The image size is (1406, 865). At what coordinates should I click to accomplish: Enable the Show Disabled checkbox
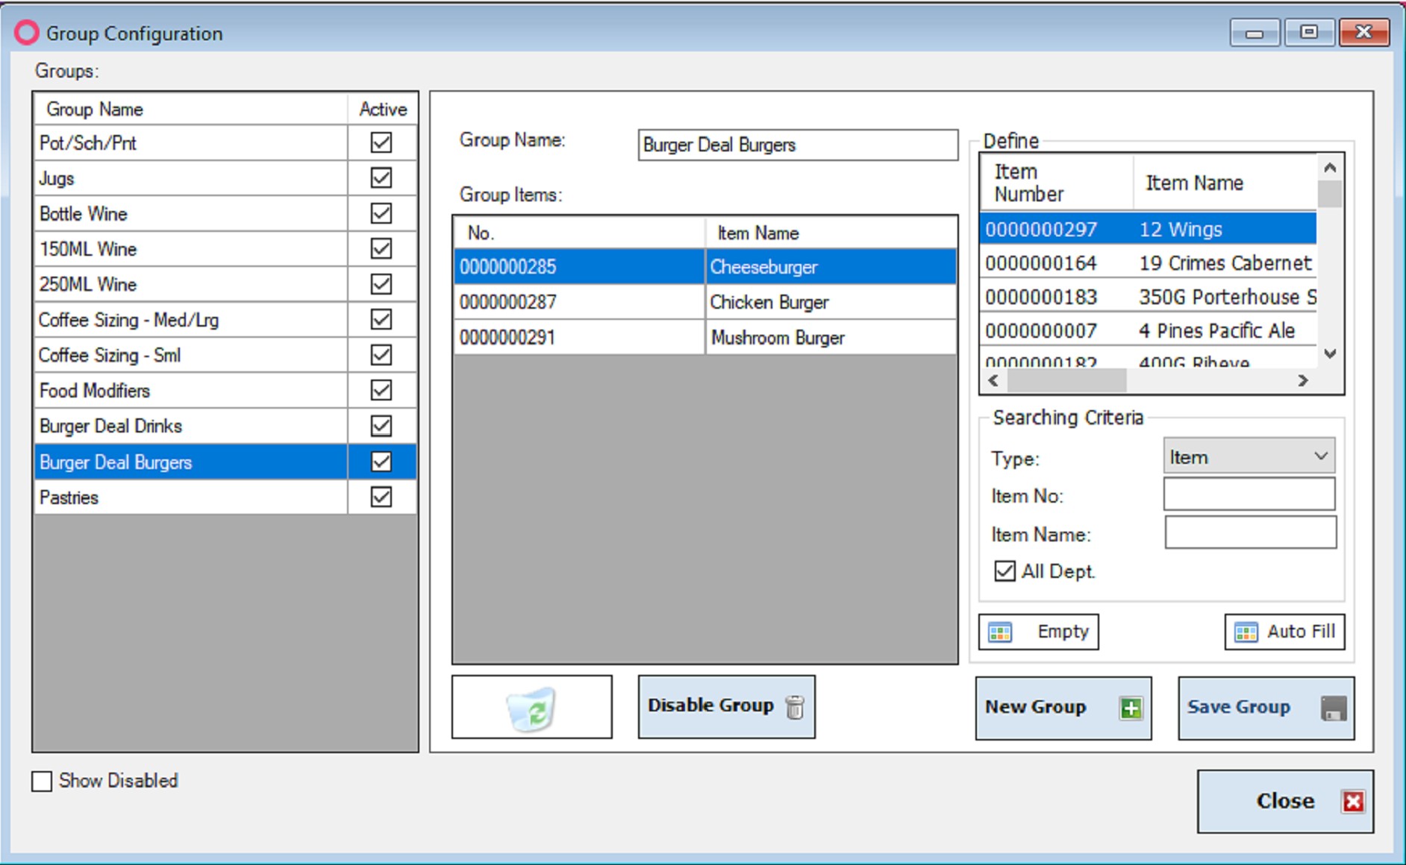[x=43, y=781]
